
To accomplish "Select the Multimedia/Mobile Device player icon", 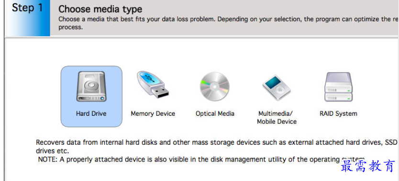I will pos(277,88).
